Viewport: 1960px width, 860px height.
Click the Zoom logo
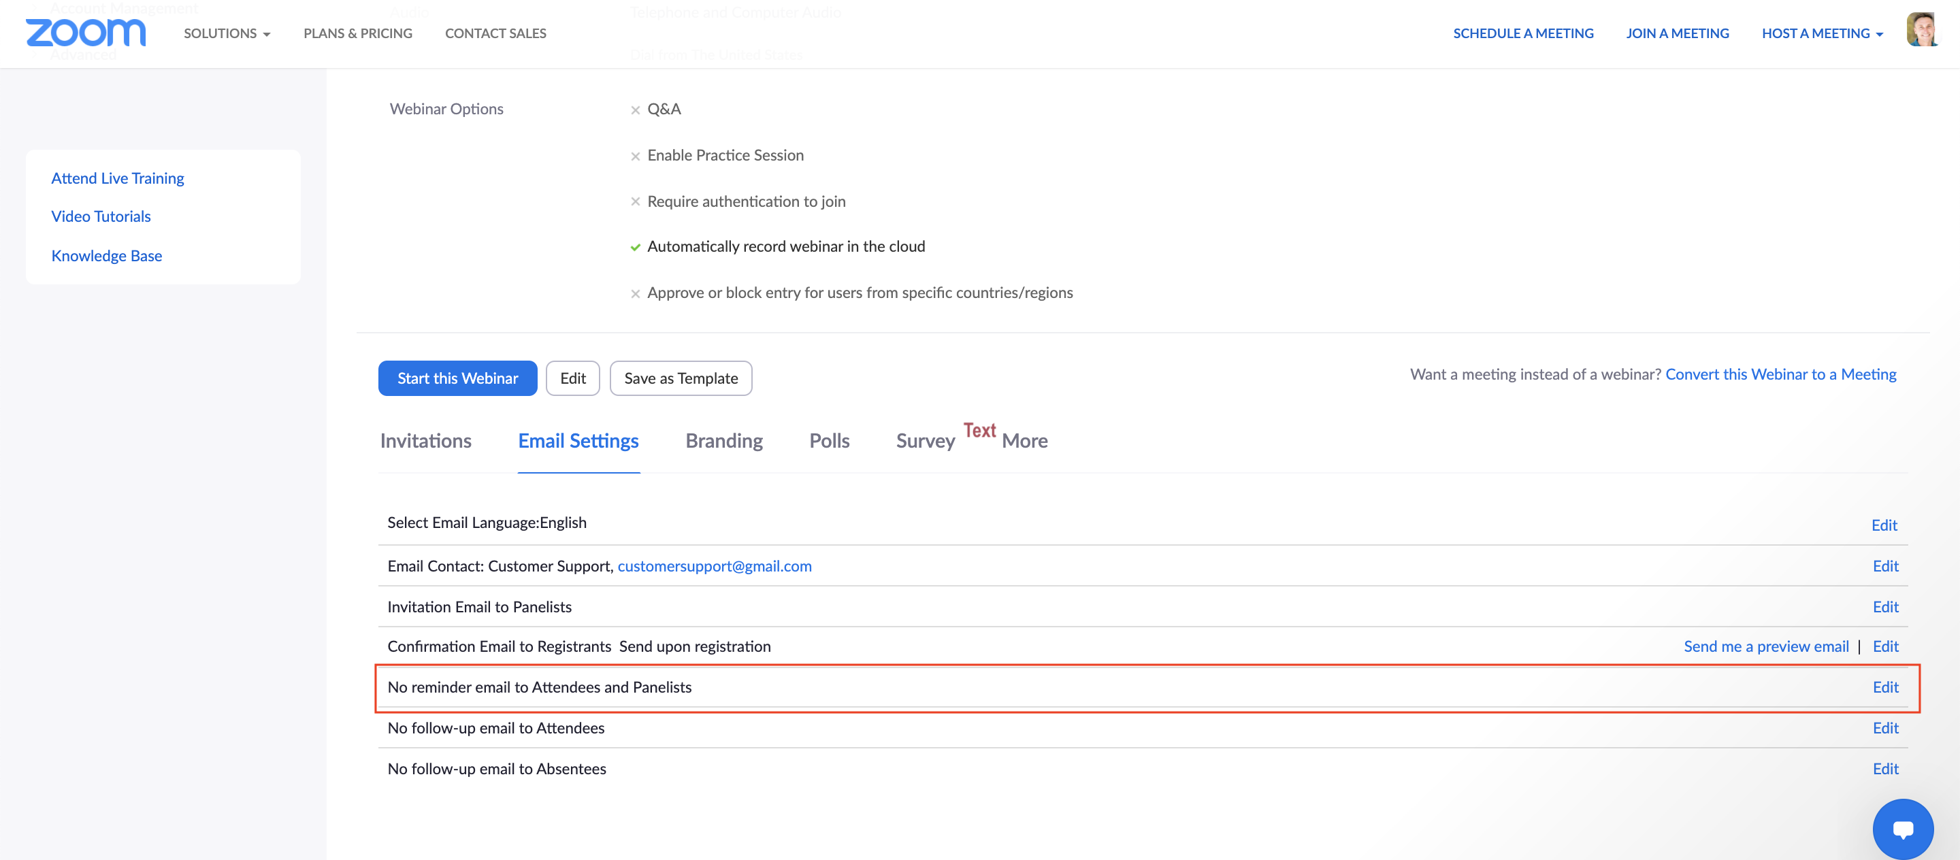tap(85, 33)
